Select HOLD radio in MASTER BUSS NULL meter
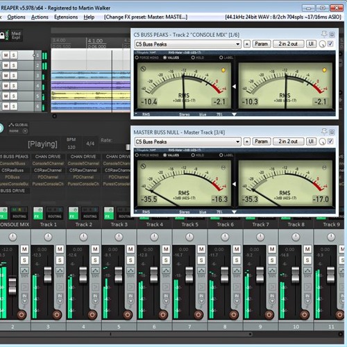Viewport: 347px width, 347px height. pyautogui.click(x=193, y=155)
